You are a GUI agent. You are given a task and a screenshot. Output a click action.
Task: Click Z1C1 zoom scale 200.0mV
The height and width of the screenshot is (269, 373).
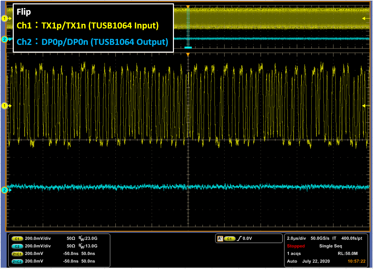click(34, 254)
